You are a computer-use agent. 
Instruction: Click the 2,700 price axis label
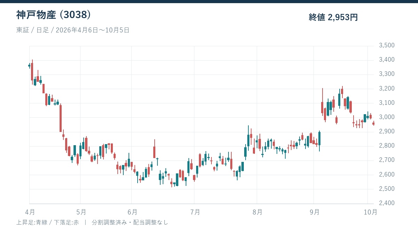387,160
